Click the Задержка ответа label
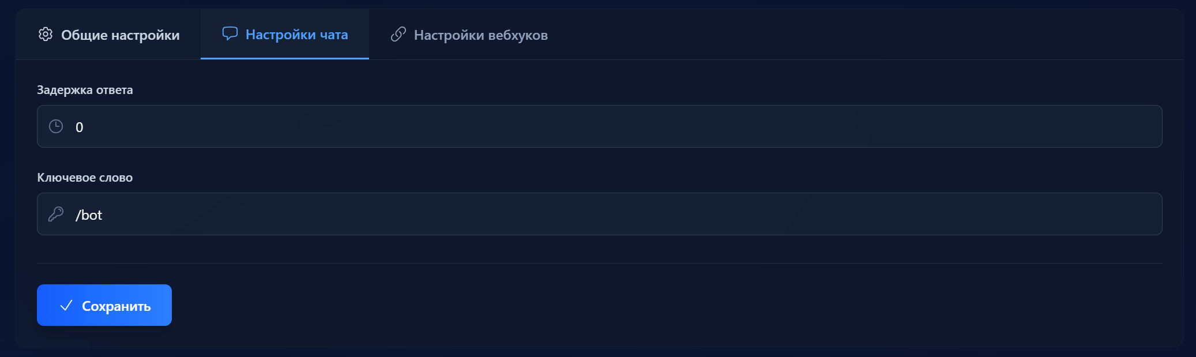 [85, 90]
